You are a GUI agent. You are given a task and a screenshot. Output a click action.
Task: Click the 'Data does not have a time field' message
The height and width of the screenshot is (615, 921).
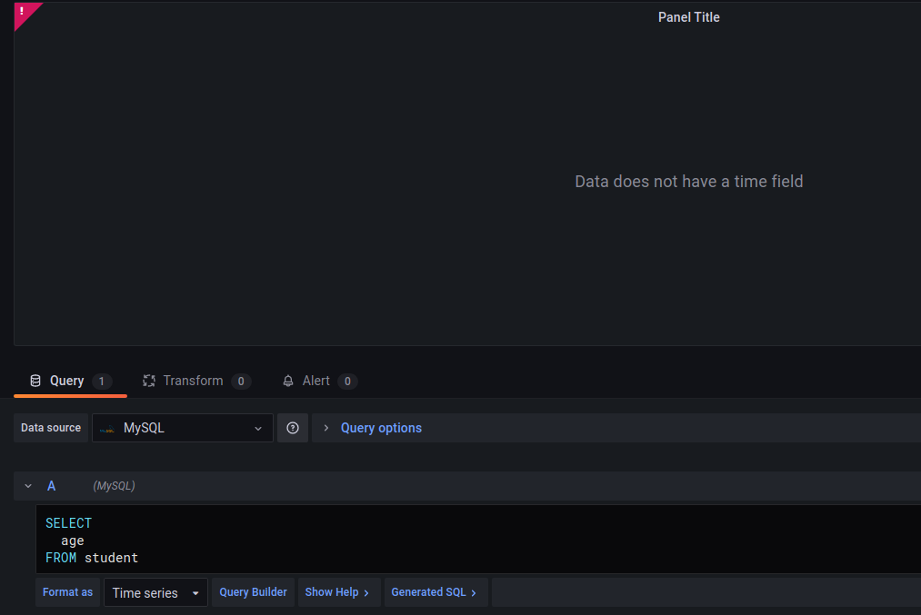[x=688, y=182]
